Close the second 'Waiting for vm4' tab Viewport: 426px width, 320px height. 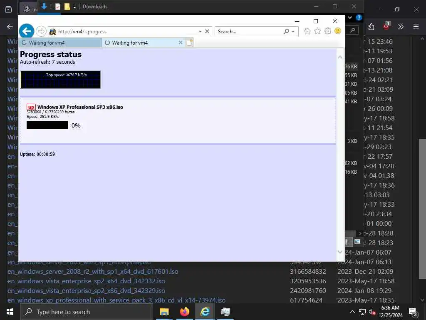[x=180, y=42]
